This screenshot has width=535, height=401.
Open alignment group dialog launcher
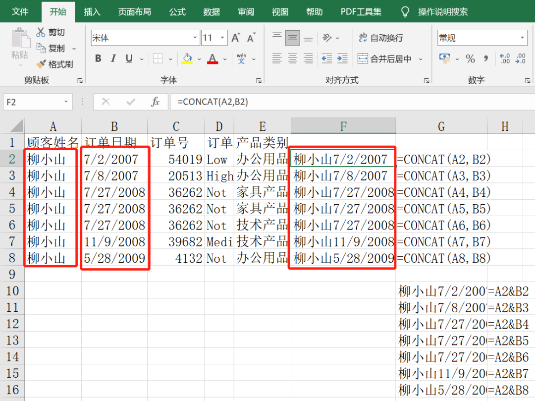pyautogui.click(x=427, y=80)
